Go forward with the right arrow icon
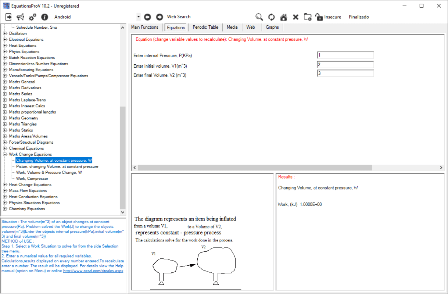Viewport: 448px width, 294px height. (x=160, y=17)
